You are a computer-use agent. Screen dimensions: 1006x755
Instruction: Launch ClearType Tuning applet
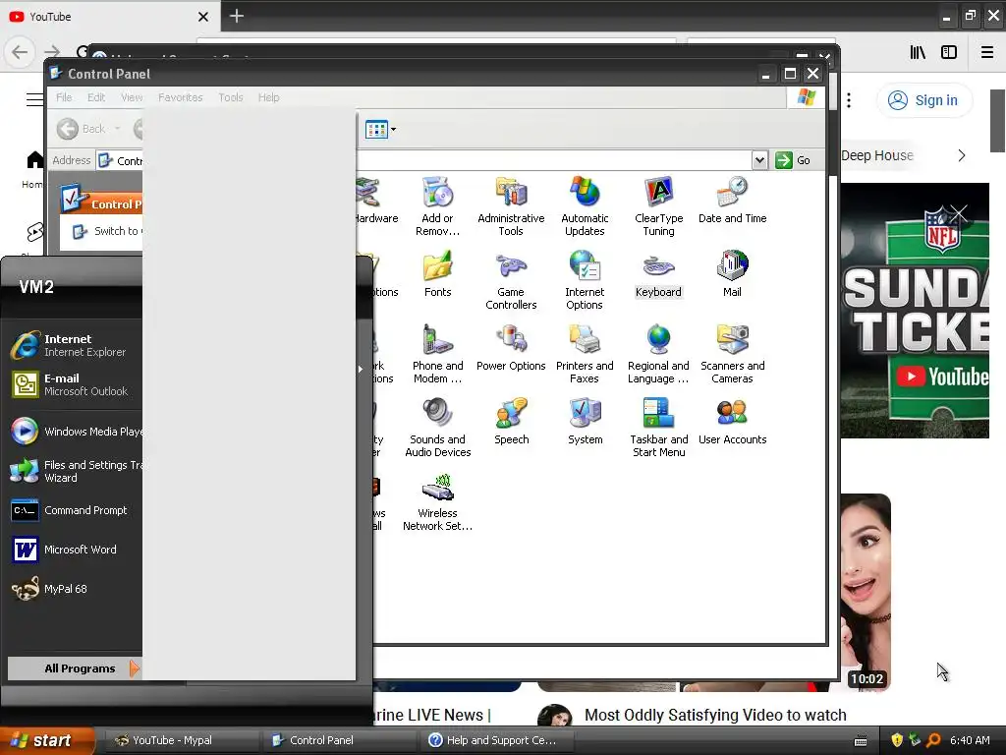click(x=658, y=206)
